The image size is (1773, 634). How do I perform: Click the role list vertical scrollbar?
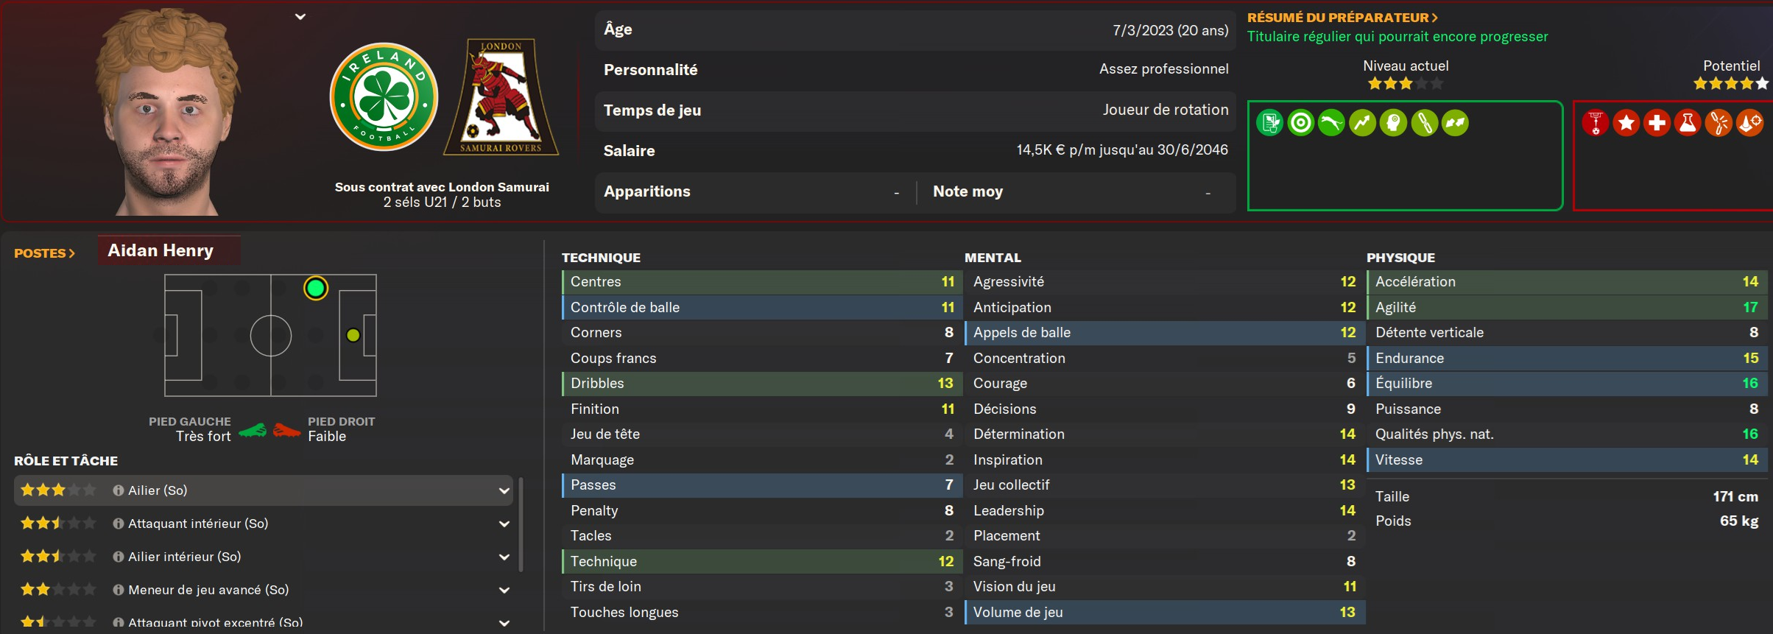pos(521,524)
